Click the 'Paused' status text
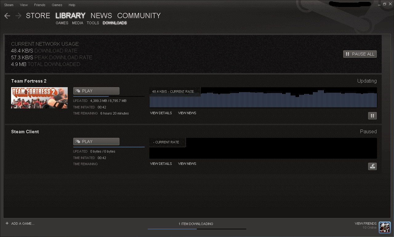394x237 pixels. [x=368, y=131]
